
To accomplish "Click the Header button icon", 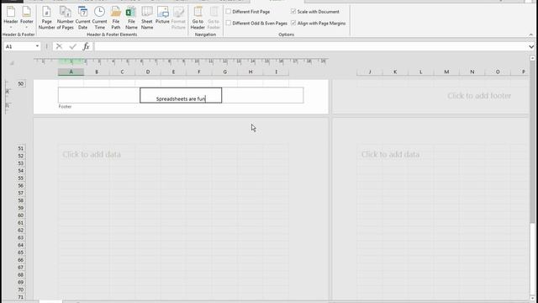I will pyautogui.click(x=11, y=11).
